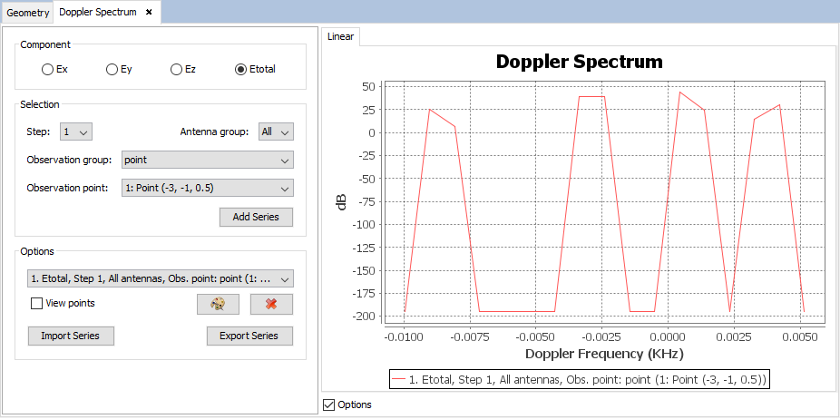Close the Doppler Spectrum tab
This screenshot has height=419, width=840.
point(149,12)
